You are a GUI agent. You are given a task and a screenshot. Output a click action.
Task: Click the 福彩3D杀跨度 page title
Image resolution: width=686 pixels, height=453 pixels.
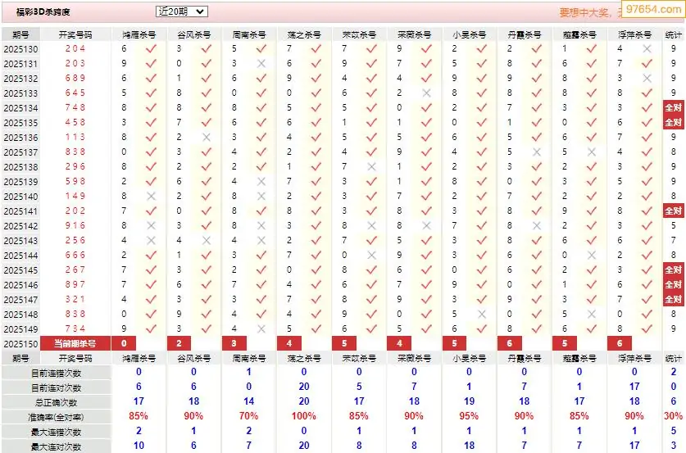[x=43, y=12]
